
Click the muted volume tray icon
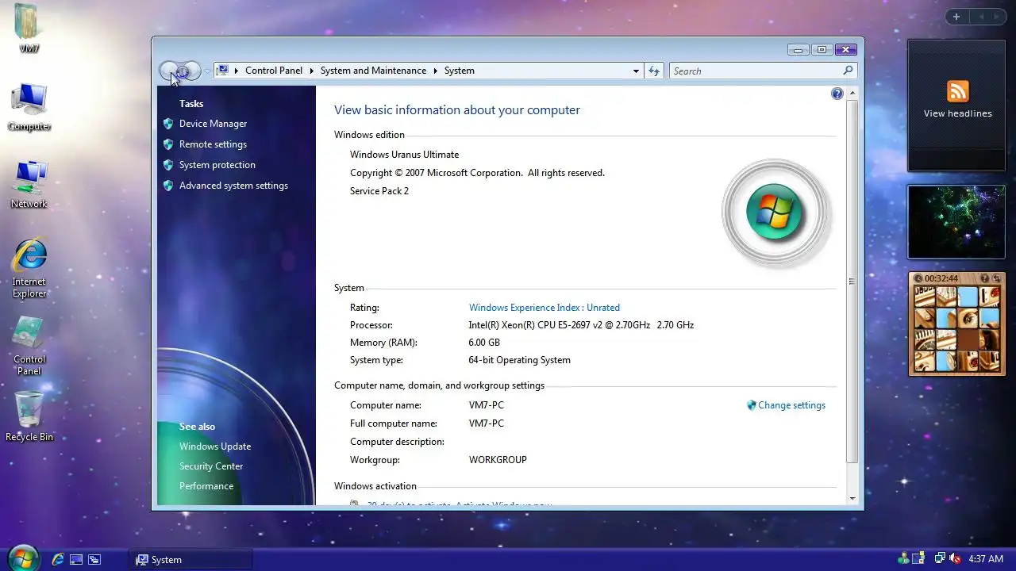[955, 559]
